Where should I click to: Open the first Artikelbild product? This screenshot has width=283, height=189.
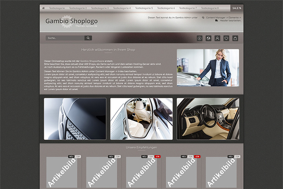pyautogui.click(x=62, y=172)
